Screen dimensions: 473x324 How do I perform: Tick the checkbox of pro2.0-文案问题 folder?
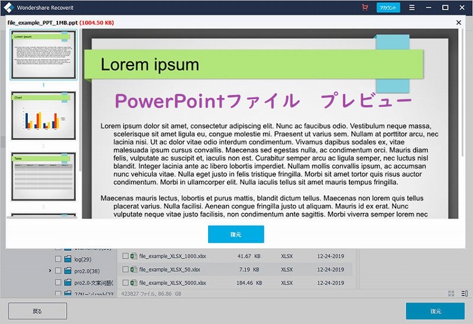click(58, 283)
